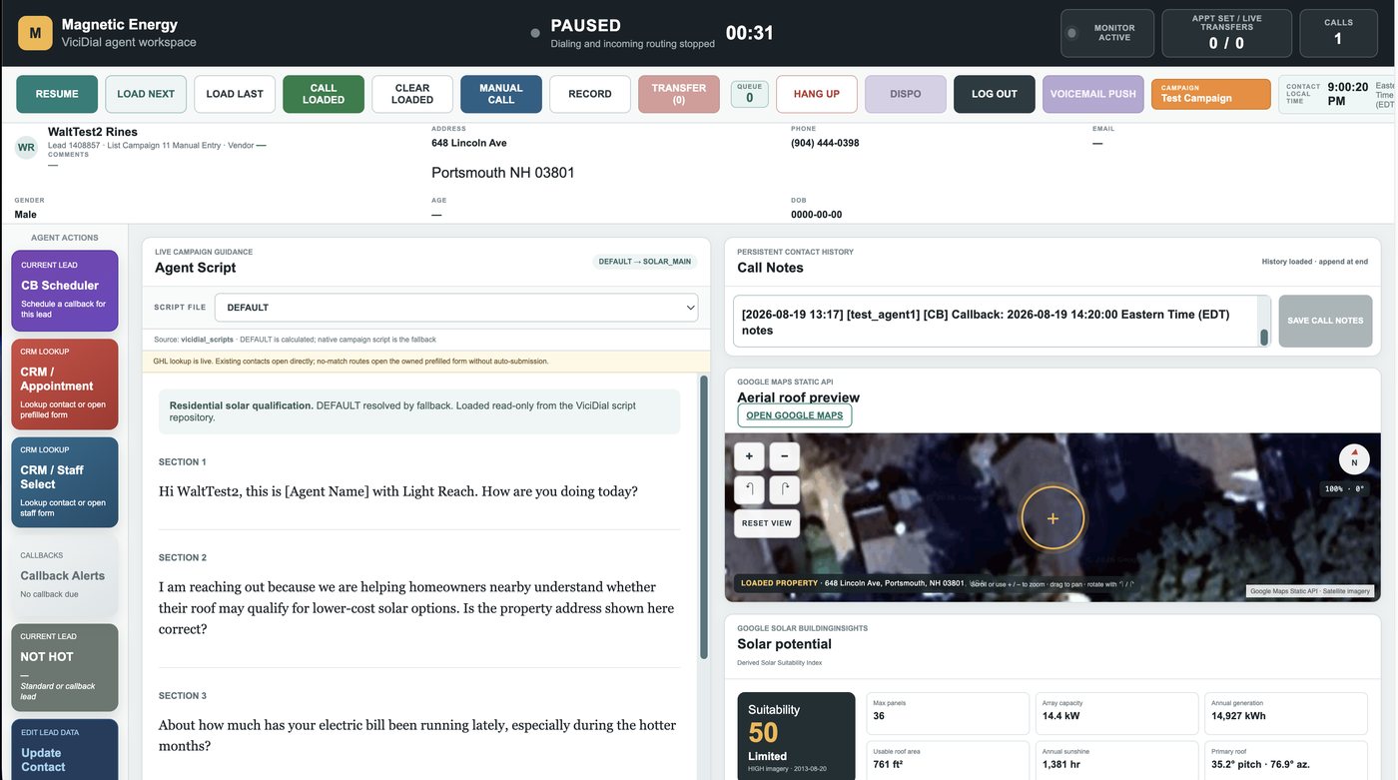Image resolution: width=1398 pixels, height=780 pixels.
Task: Click the Section 3 electric bill question
Action: point(417,735)
